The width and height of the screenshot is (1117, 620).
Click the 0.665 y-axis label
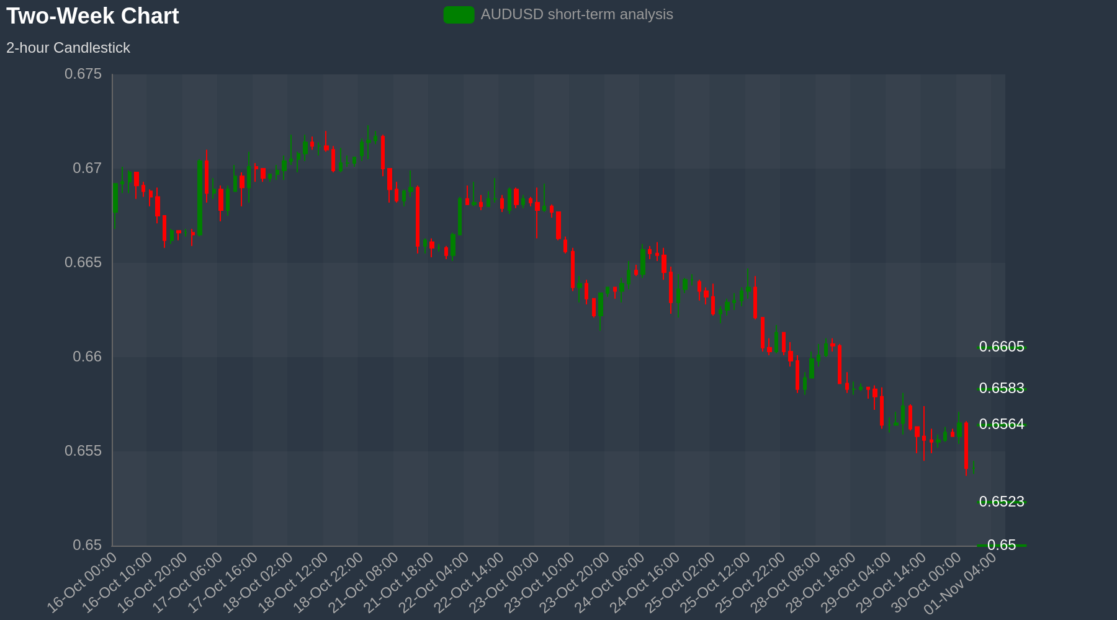[x=83, y=263]
